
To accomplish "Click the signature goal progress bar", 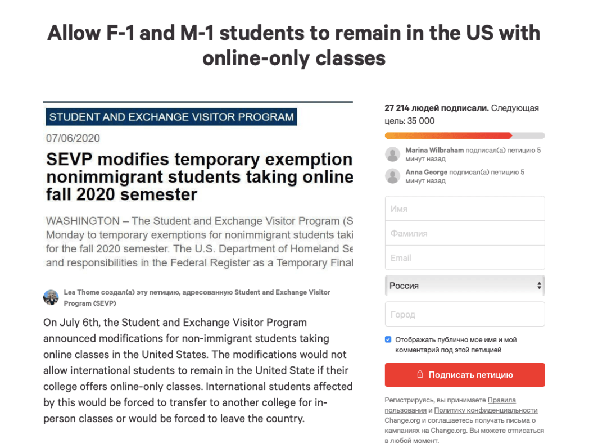I will click(x=465, y=135).
